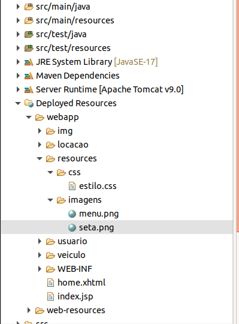This screenshot has width=239, height=324.
Task: Select the web-resources folder name
Action: tap(76, 310)
